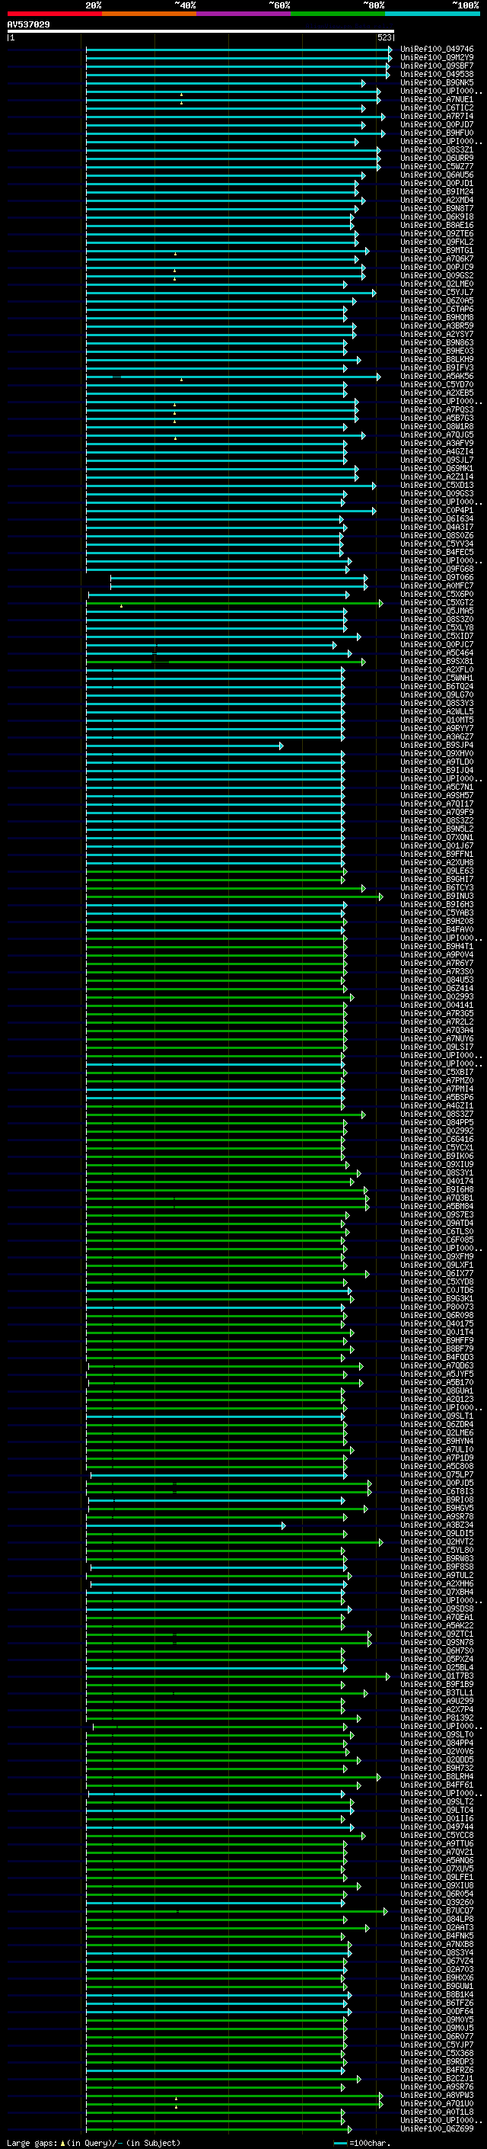Image resolution: width=487 pixels, height=2149 pixels.
Task: Select the UniRef100_B6TCY3 label
Action: click(437, 887)
